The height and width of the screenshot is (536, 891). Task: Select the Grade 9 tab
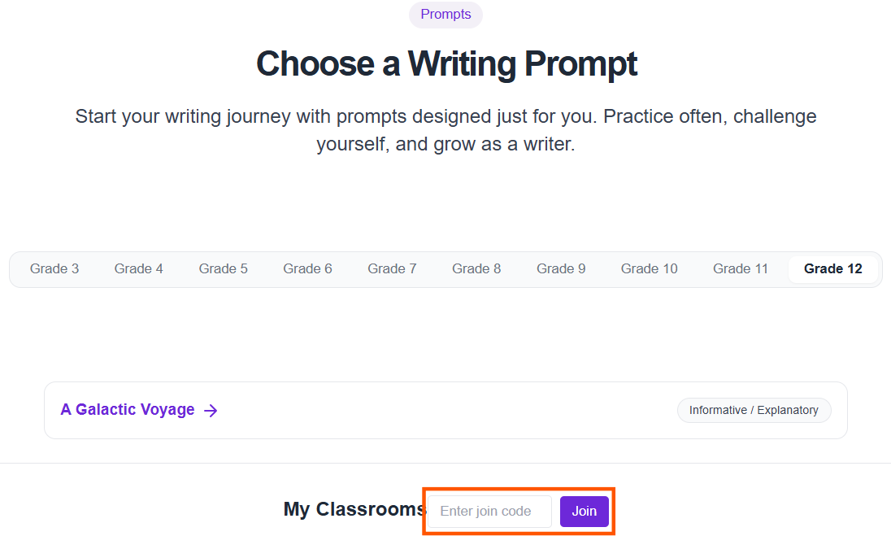tap(561, 268)
